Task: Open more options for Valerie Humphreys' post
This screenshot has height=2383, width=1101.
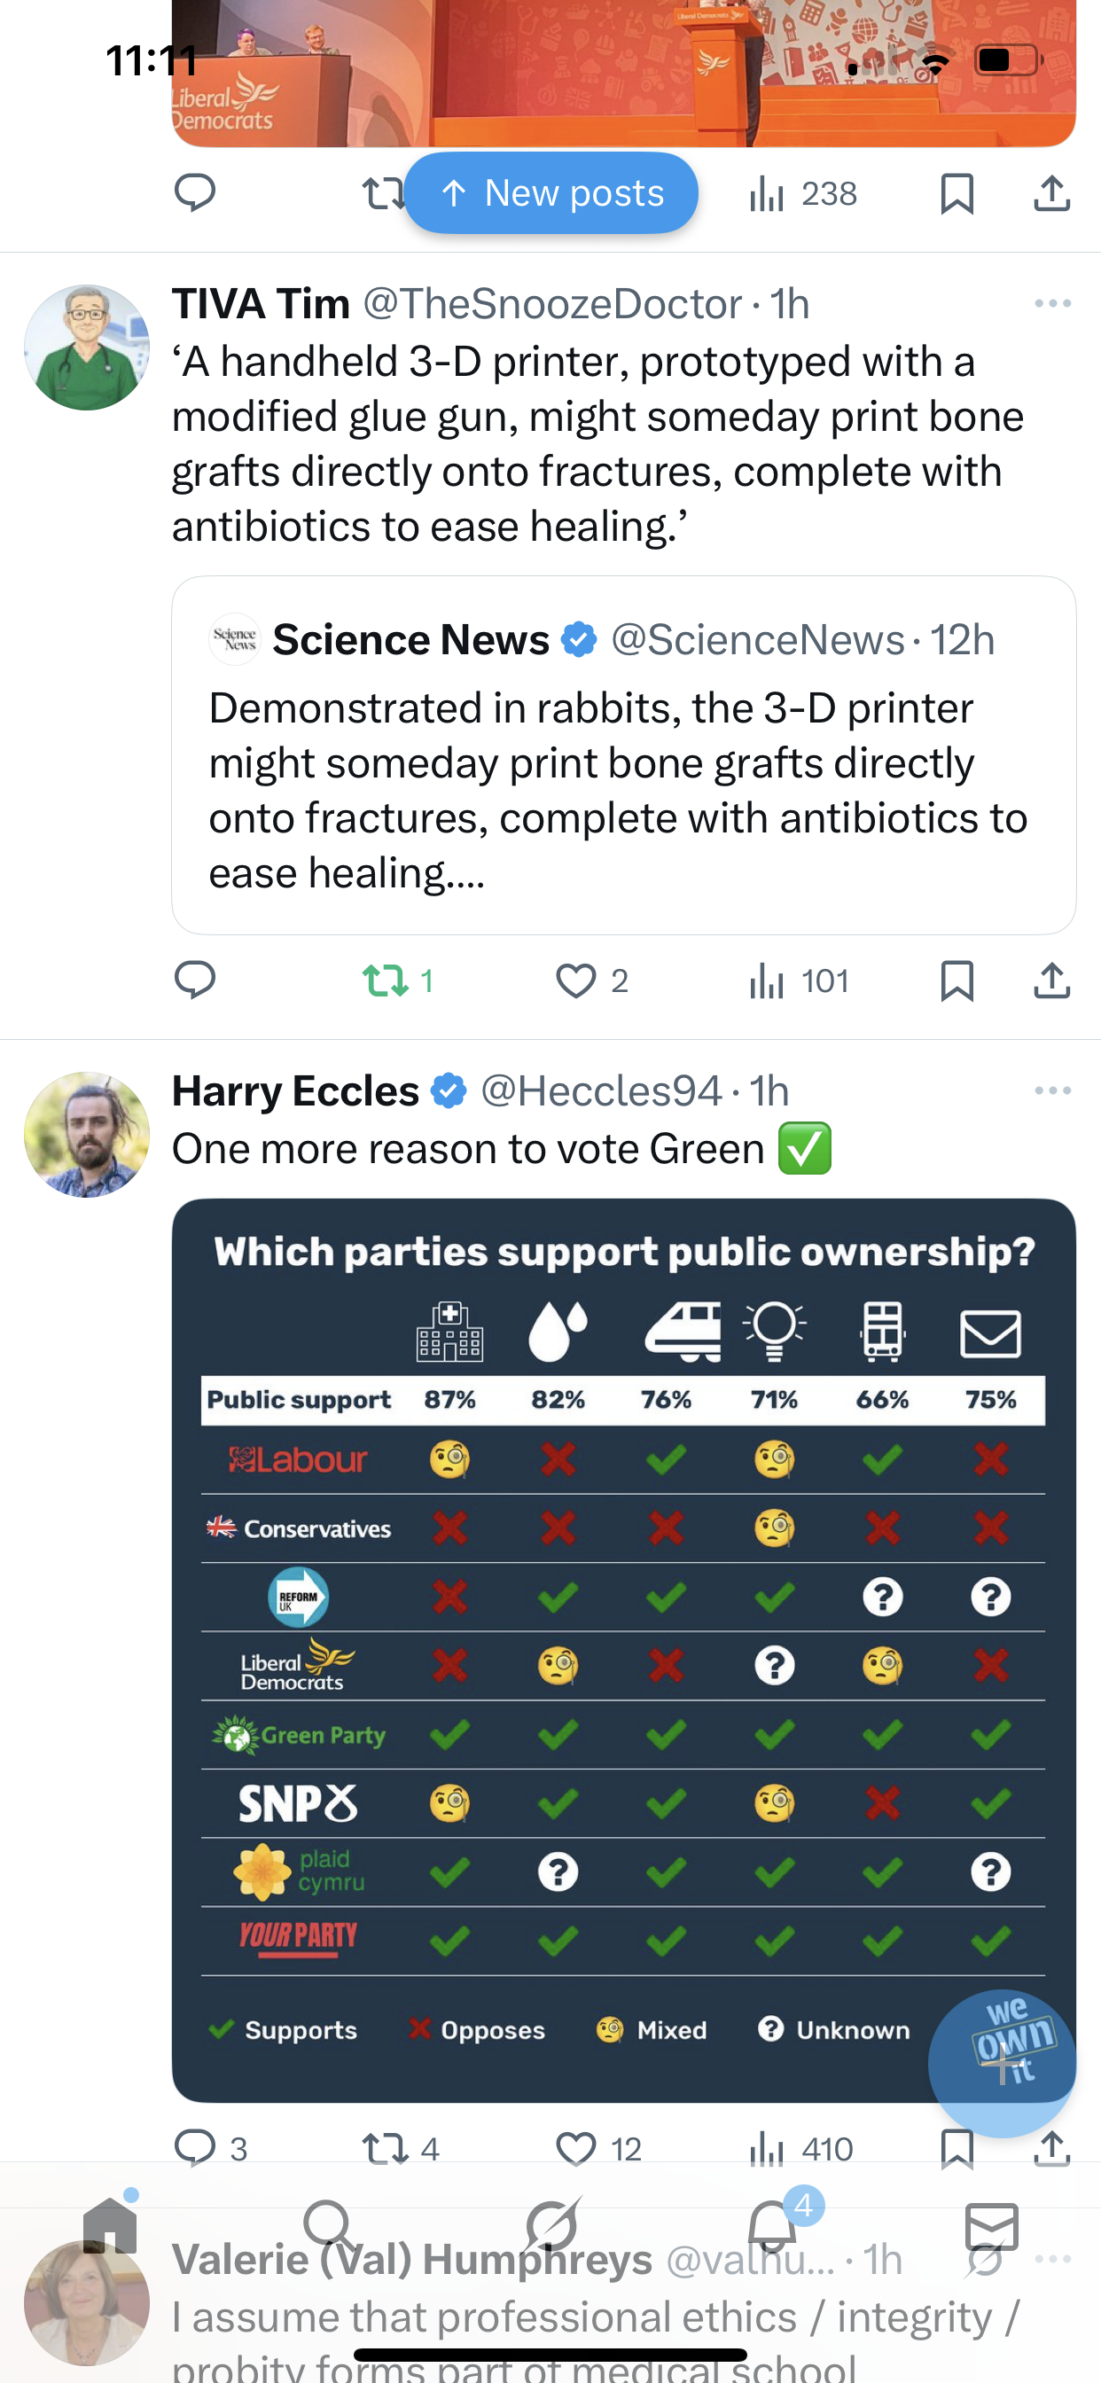Action: [x=1052, y=2259]
